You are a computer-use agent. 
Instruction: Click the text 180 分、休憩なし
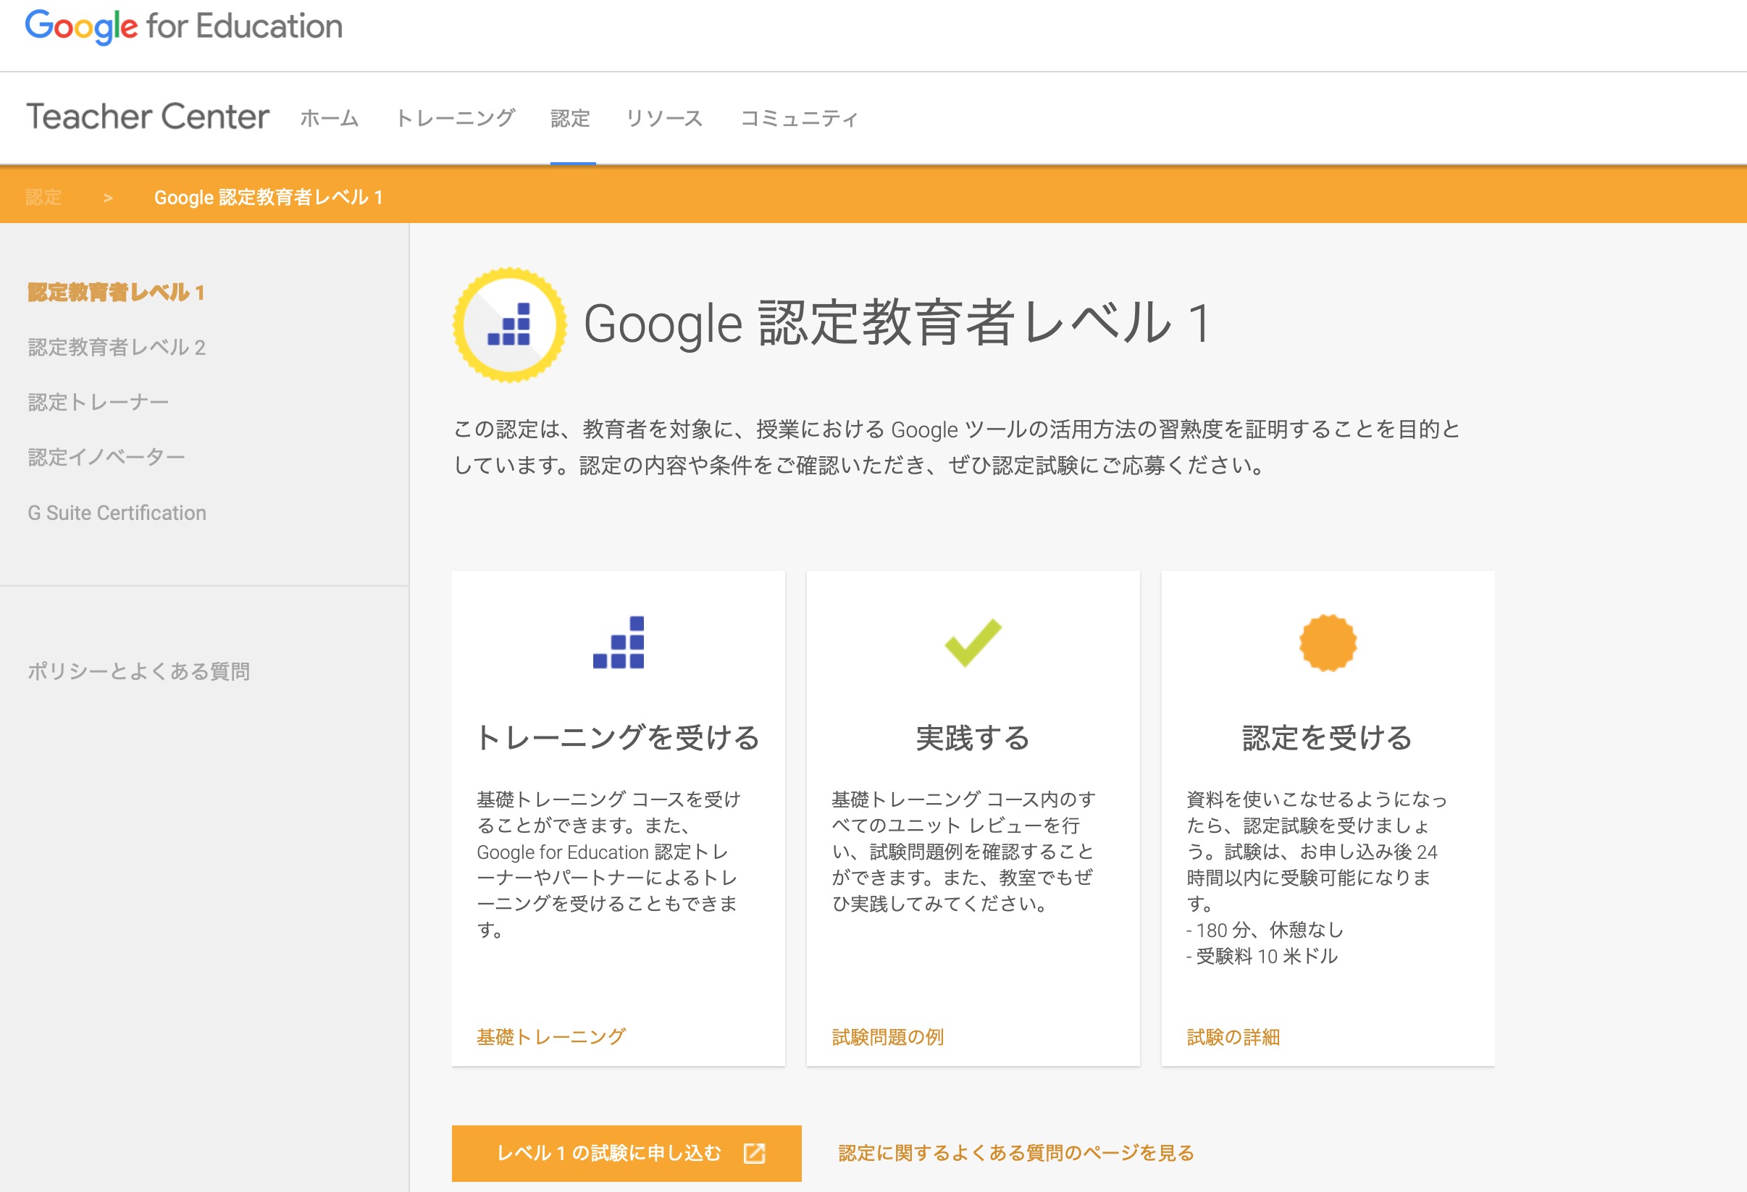[1270, 930]
